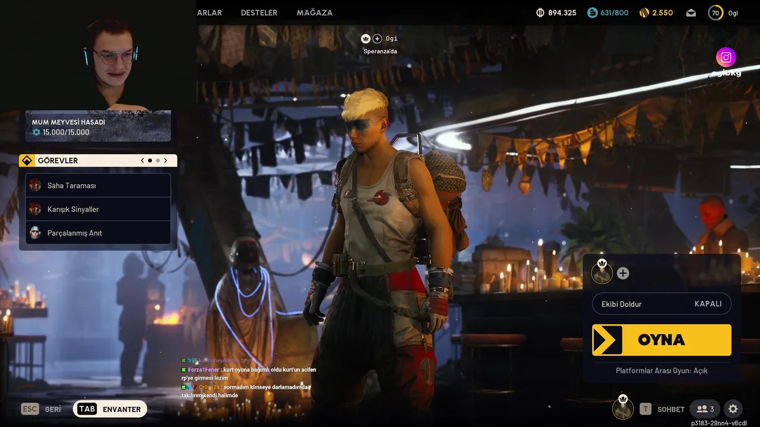The image size is (760, 427).
Task: Click the crown party leader icon above character
Action: pyautogui.click(x=366, y=39)
